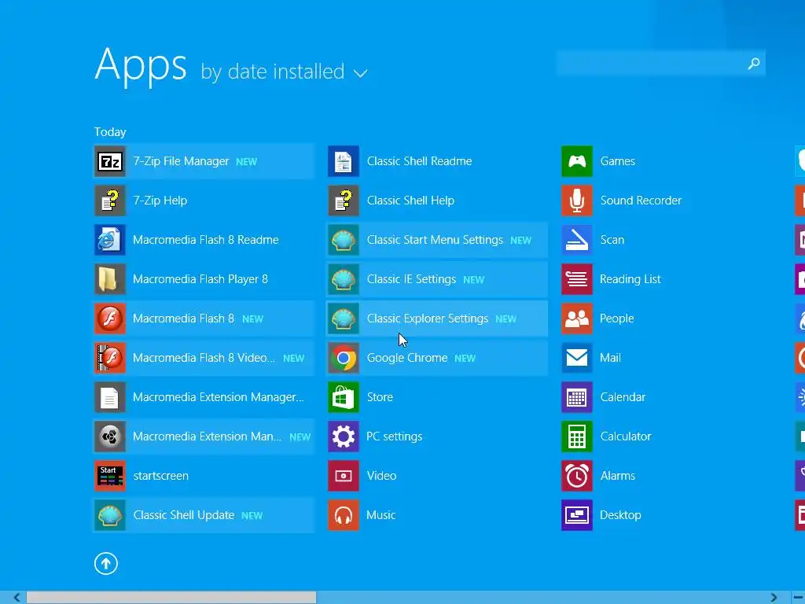Launch Macromedia Flash 8 red icon
The width and height of the screenshot is (805, 604).
point(110,319)
